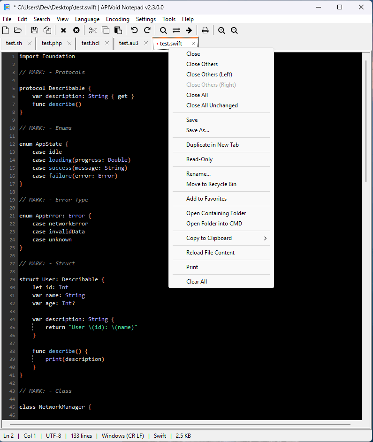Click Windows (CR LF) in status bar
The height and width of the screenshot is (442, 373).
[123, 436]
